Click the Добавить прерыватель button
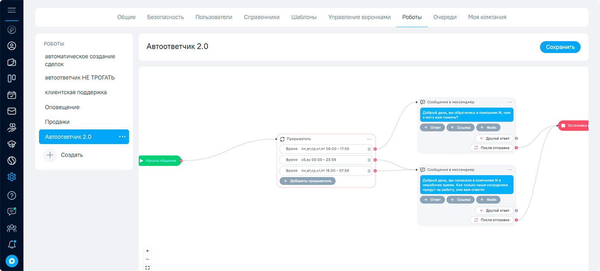The height and width of the screenshot is (271, 600). [308, 181]
